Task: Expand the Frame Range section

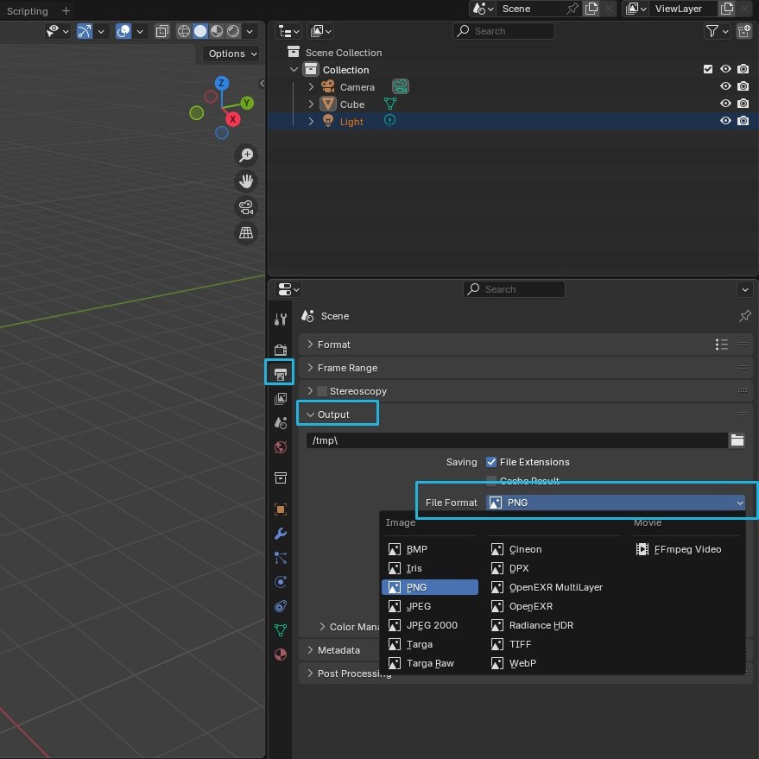Action: (349, 368)
